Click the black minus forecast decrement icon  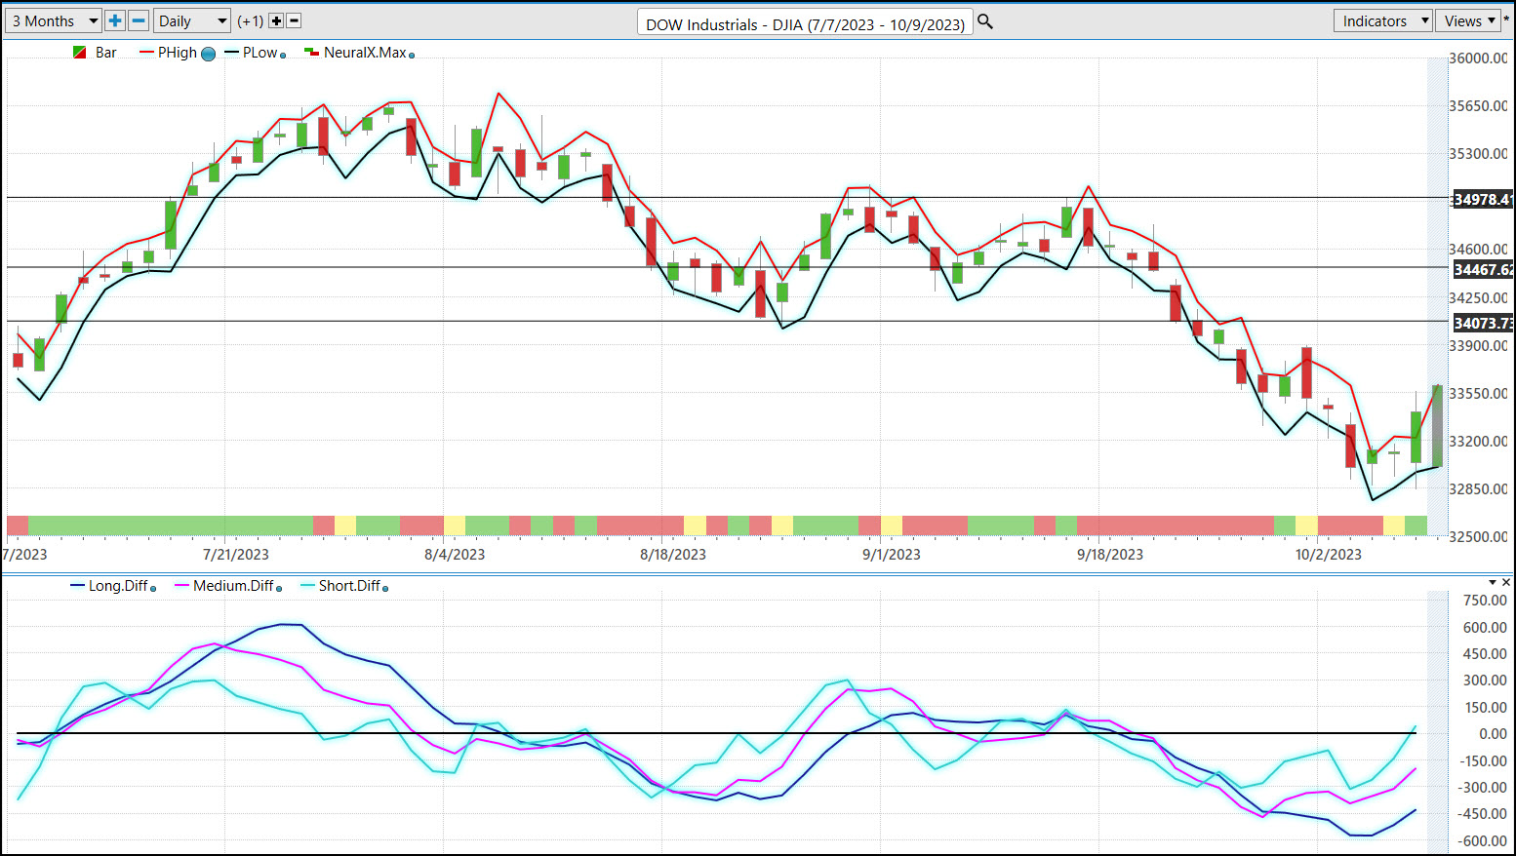click(x=294, y=20)
